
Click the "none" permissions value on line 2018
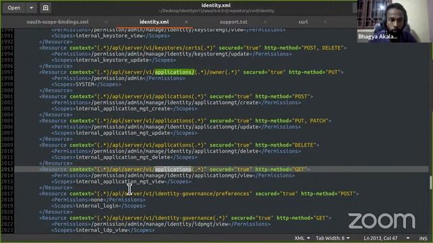(x=97, y=200)
